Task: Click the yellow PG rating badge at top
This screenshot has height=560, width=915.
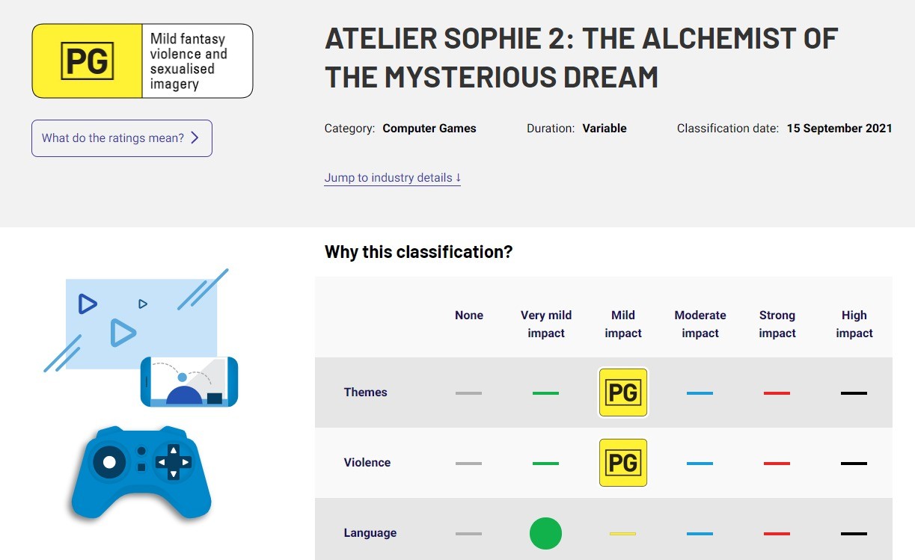Action: tap(88, 61)
